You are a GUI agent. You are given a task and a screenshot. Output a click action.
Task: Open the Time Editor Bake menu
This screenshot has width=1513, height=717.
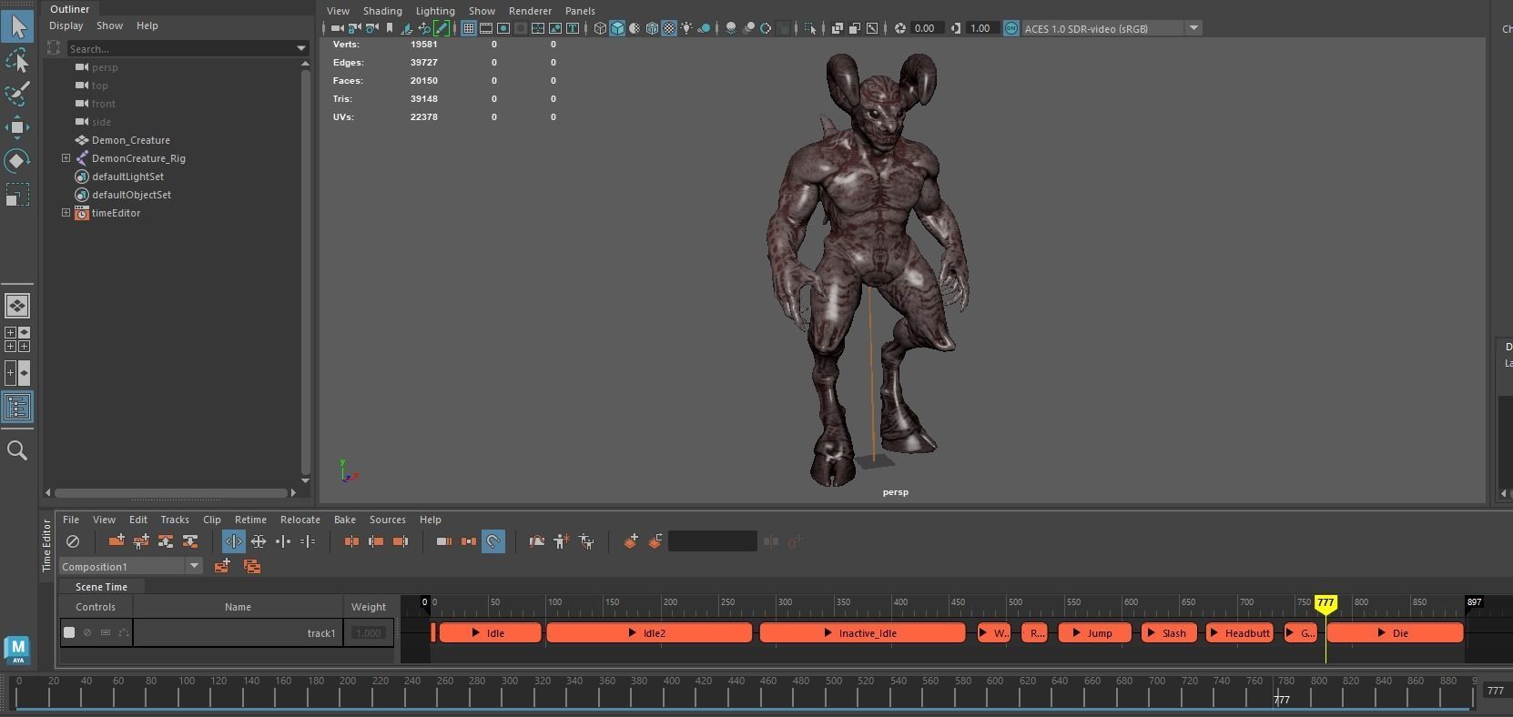coord(345,520)
